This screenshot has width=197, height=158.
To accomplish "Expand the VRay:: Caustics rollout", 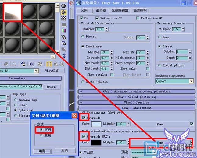I will coord(137,102).
